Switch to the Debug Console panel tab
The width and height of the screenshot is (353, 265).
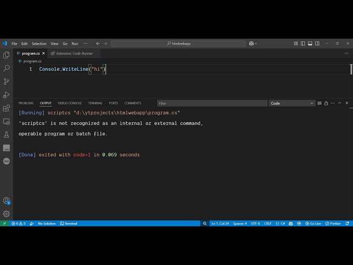[x=70, y=103]
